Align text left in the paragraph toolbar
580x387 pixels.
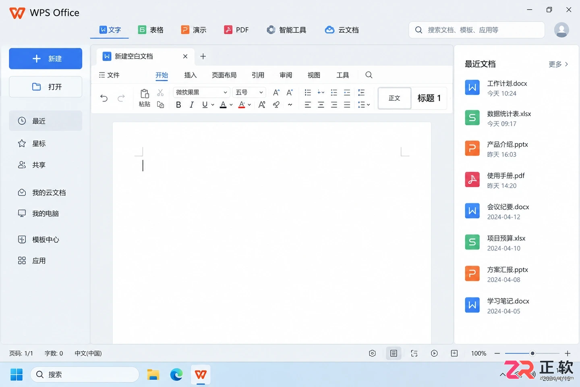point(308,105)
